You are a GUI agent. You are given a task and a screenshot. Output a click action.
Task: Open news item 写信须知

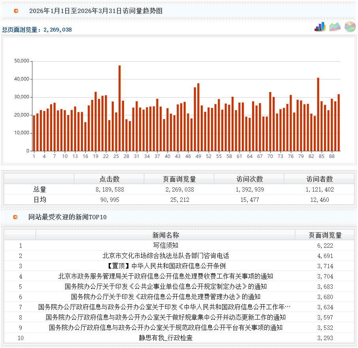click(166, 246)
